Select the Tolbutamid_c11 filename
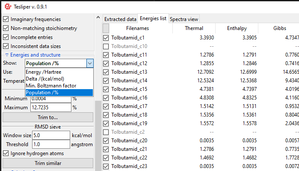Screen dimensions: 299x171 click(x=129, y=55)
